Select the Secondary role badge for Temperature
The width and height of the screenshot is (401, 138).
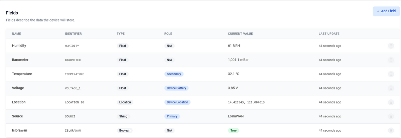174,74
